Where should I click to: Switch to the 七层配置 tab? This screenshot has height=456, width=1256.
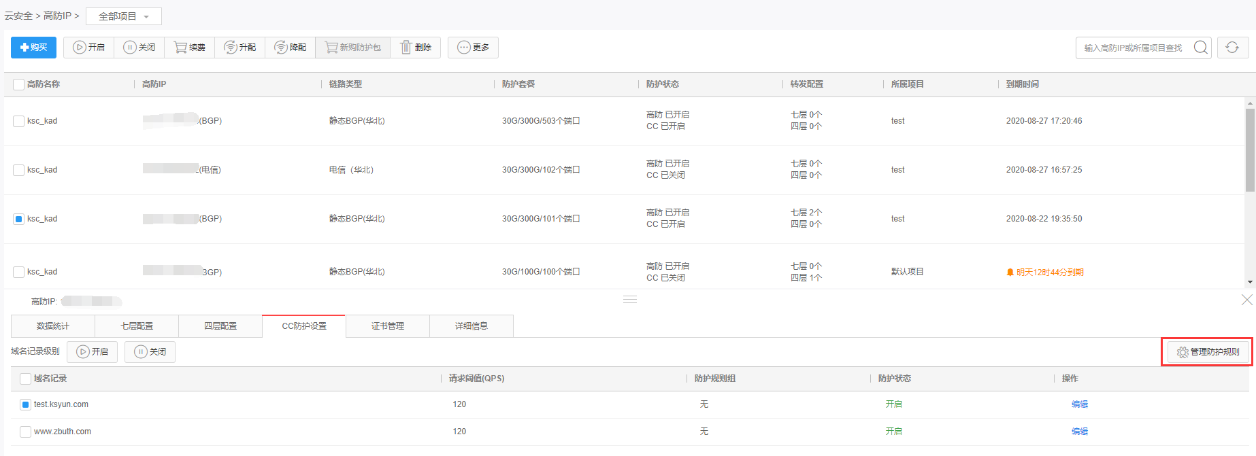[x=137, y=326]
